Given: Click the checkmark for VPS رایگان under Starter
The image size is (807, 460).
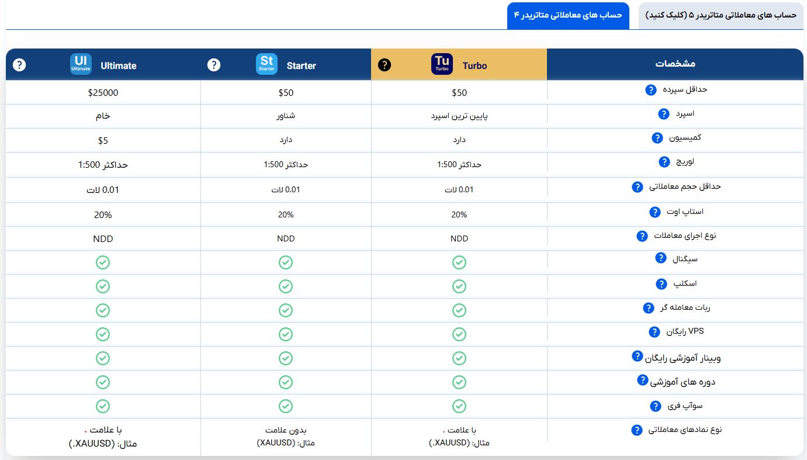Looking at the screenshot, I should (286, 334).
